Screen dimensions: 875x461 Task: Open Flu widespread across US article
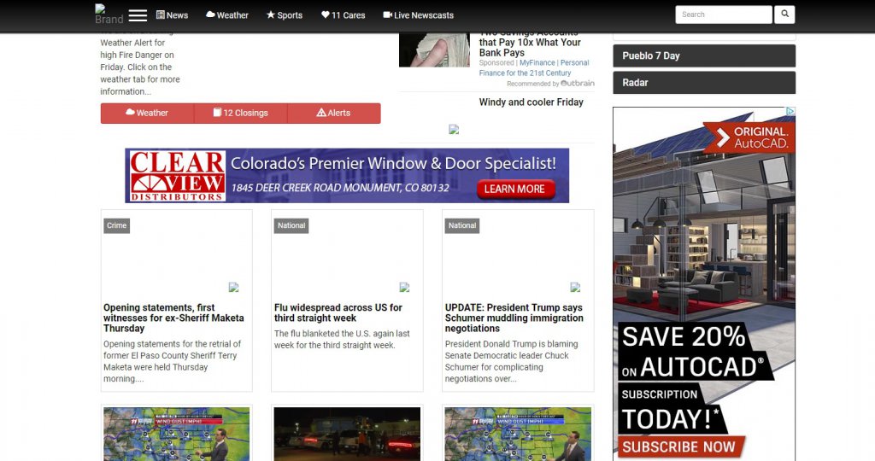click(x=338, y=312)
